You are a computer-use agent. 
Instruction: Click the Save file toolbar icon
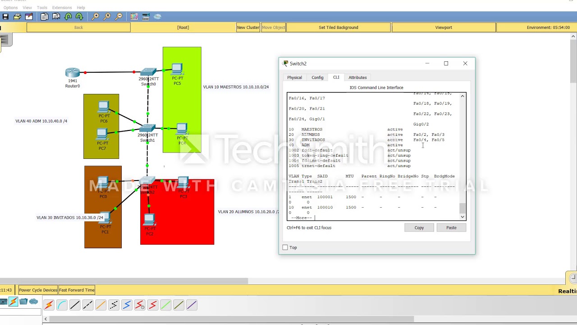point(5,17)
